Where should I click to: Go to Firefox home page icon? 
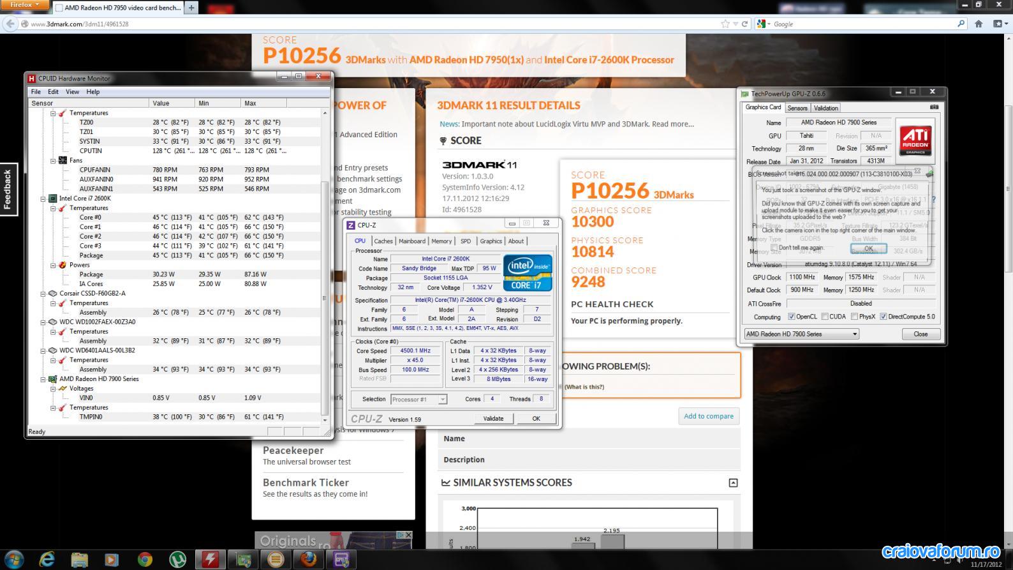point(979,24)
